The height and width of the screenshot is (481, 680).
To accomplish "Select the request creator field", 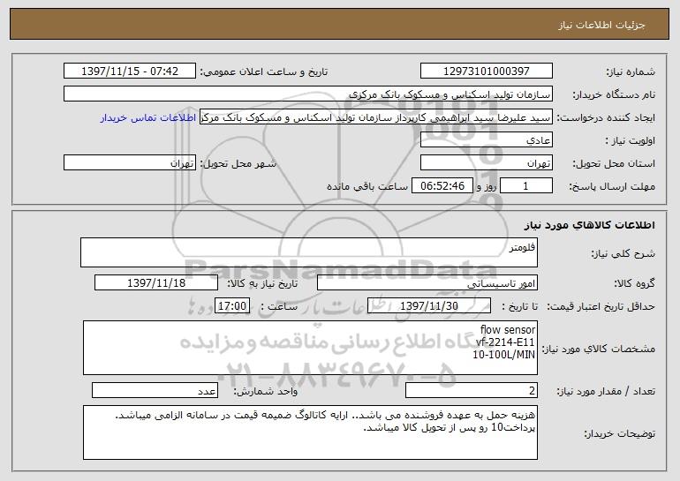I will pos(376,116).
